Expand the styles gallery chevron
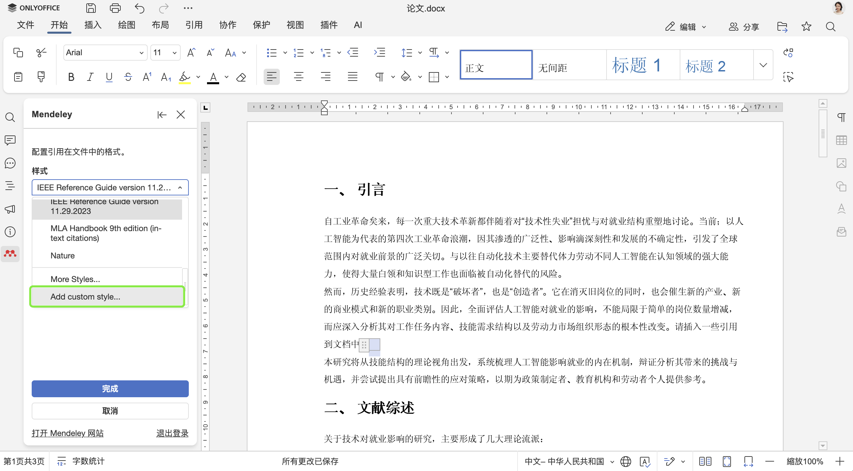The image size is (853, 471). [x=763, y=65]
